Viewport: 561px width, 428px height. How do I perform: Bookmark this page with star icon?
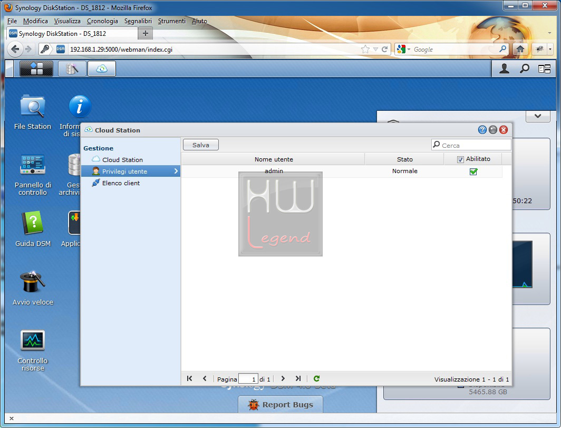pos(365,49)
